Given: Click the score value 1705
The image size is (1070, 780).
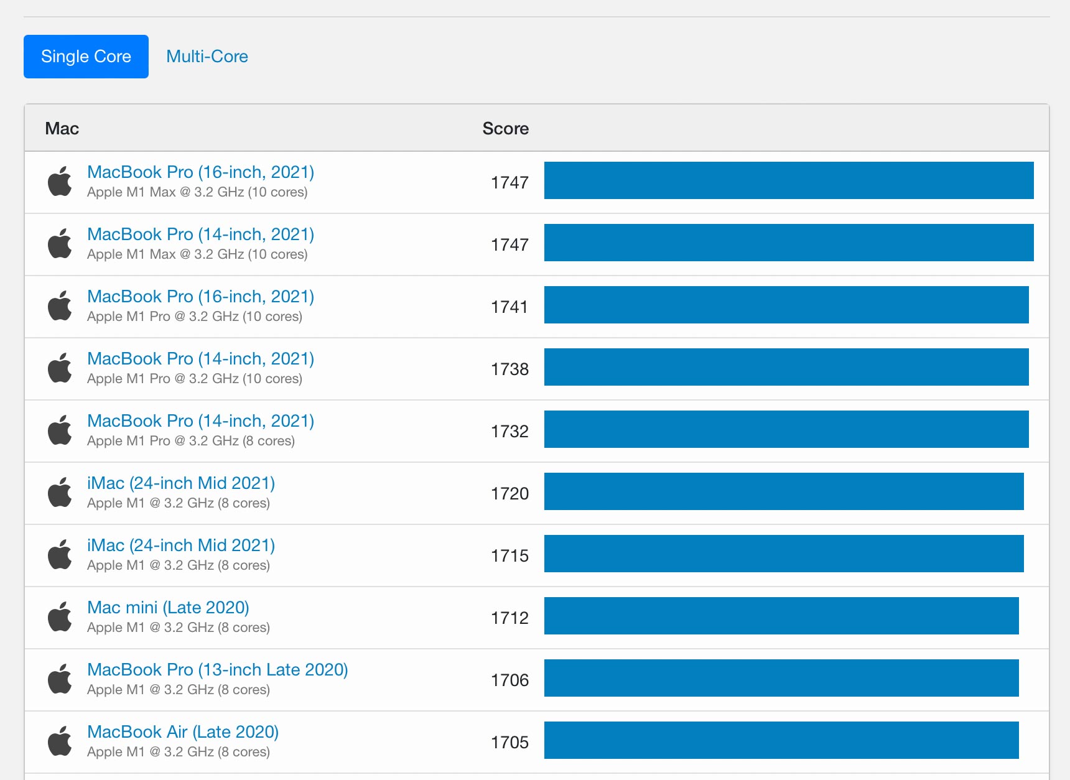Looking at the screenshot, I should coord(509,743).
